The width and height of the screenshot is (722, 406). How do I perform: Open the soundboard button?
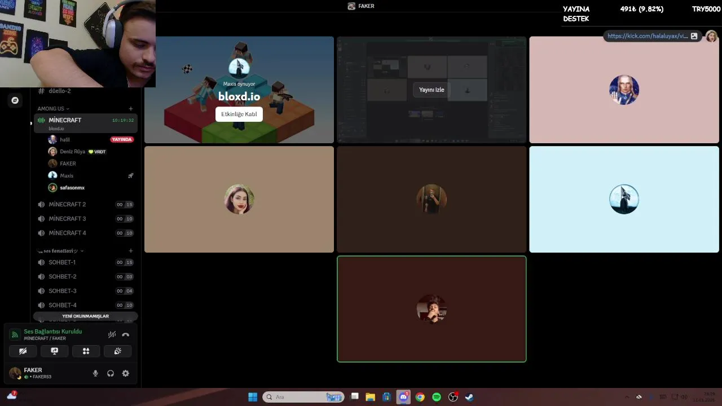tap(117, 351)
